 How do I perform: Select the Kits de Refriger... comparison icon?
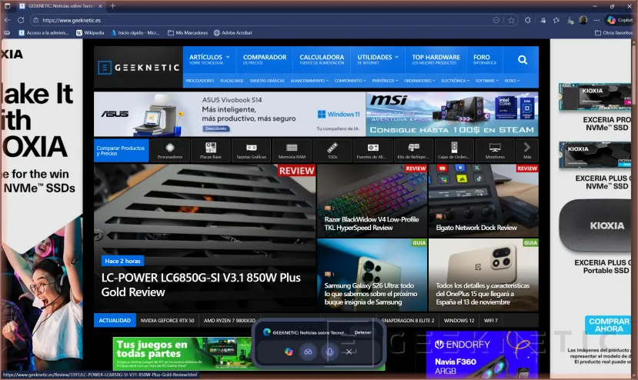point(413,151)
